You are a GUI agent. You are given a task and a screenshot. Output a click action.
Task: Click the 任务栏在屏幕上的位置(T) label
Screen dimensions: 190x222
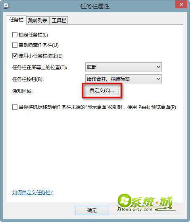click(40, 68)
